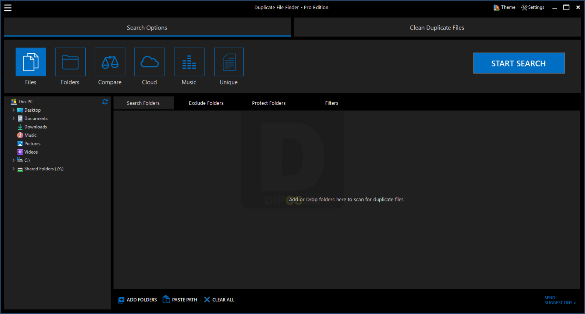Click the Music note icon in tree

coord(20,135)
